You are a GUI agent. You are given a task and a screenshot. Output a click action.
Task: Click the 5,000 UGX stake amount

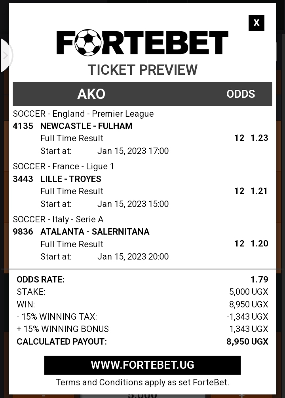tap(249, 292)
